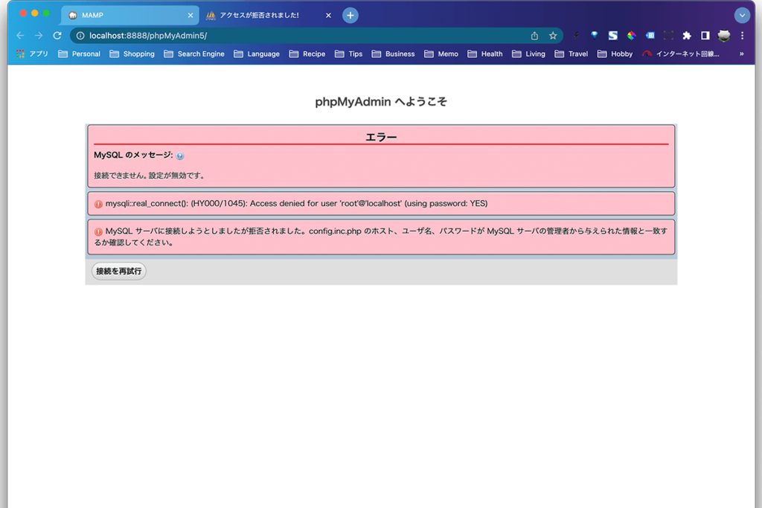Switch to the MAMP tab

(129, 15)
